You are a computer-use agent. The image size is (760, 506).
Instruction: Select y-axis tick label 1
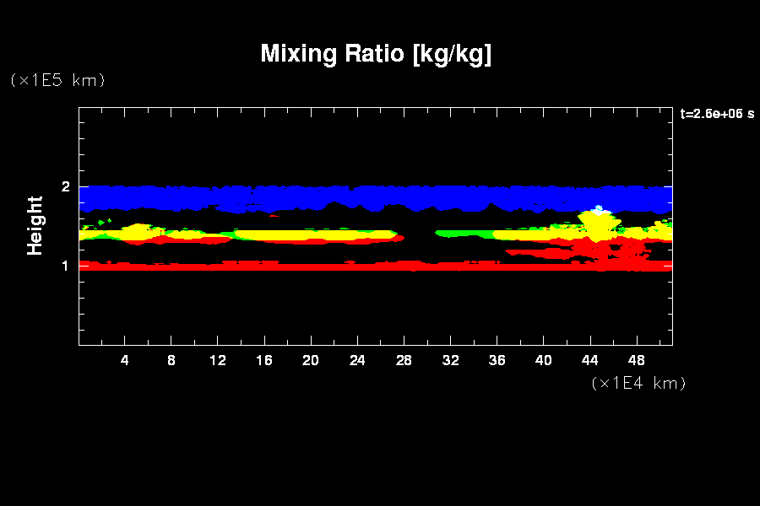pos(66,266)
